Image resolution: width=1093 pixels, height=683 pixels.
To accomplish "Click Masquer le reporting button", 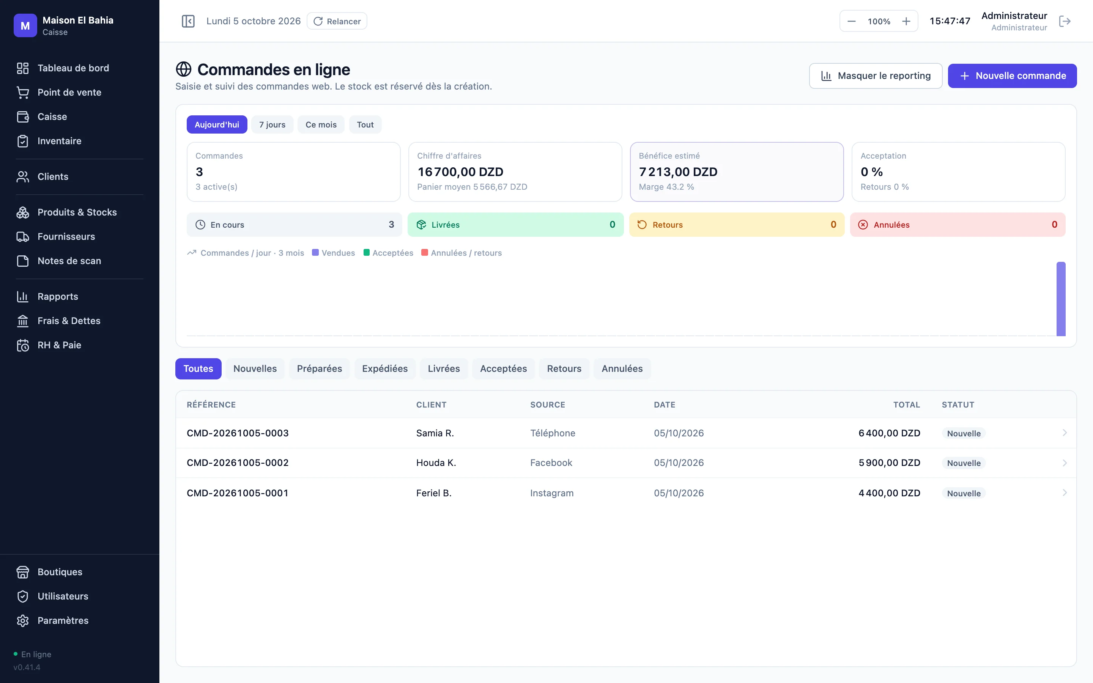I will click(x=875, y=76).
